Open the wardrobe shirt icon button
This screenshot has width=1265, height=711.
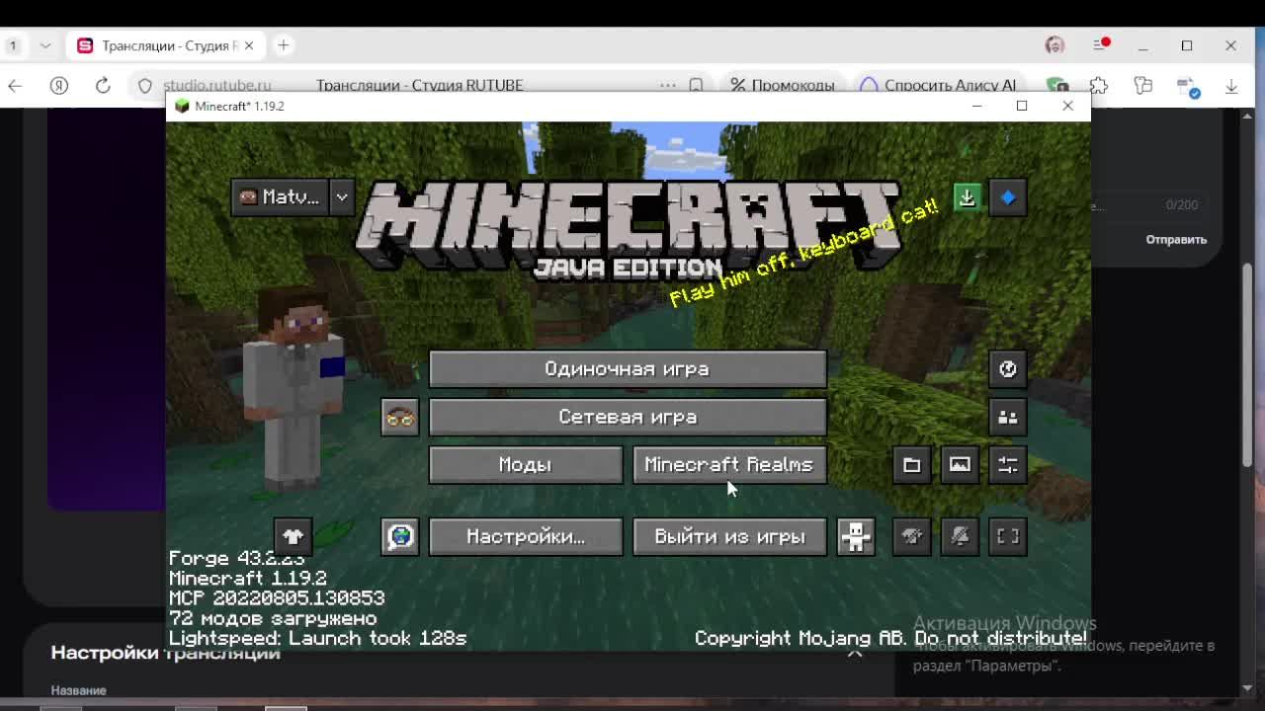(x=293, y=536)
